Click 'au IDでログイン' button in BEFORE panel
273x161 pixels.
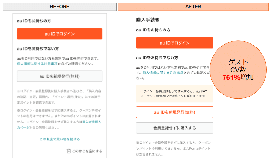click(59, 34)
